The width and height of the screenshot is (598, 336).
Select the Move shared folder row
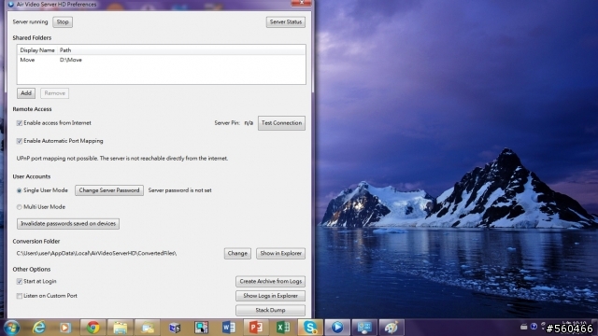pyautogui.click(x=161, y=60)
